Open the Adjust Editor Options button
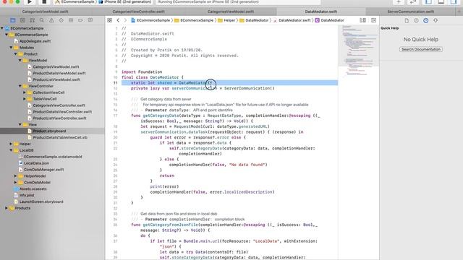Screen dimensions: 463x260 click(x=362, y=20)
